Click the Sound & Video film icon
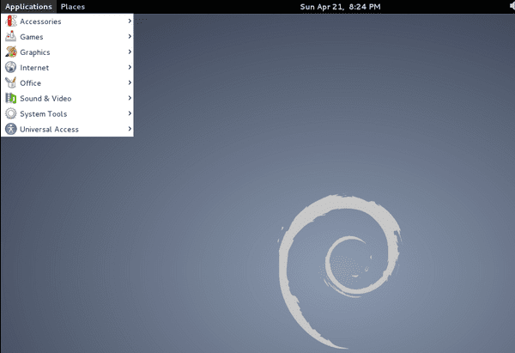The height and width of the screenshot is (353, 515). (11, 98)
